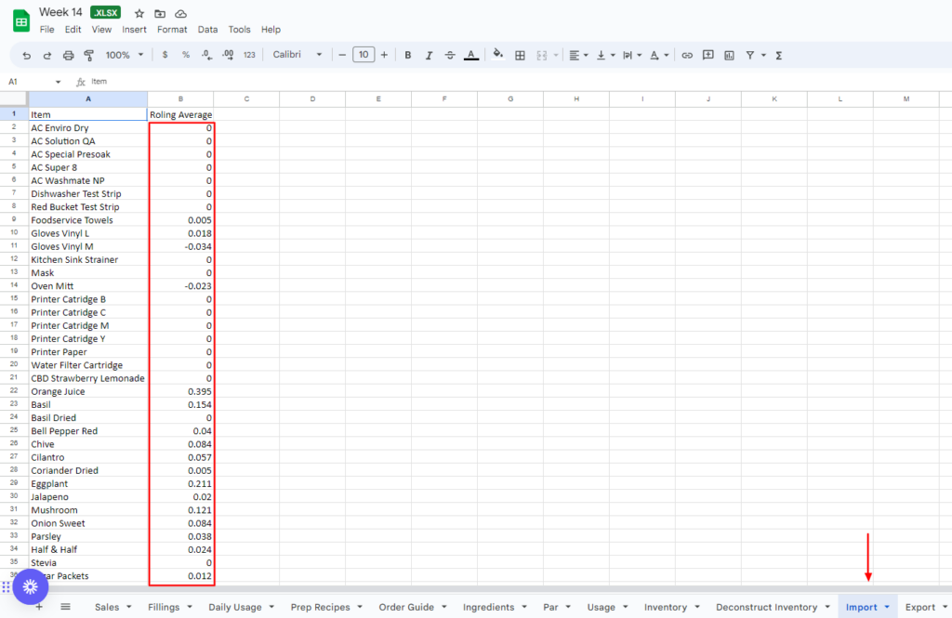Click the Print icon
Screen dimensions: 952x618
coord(68,55)
